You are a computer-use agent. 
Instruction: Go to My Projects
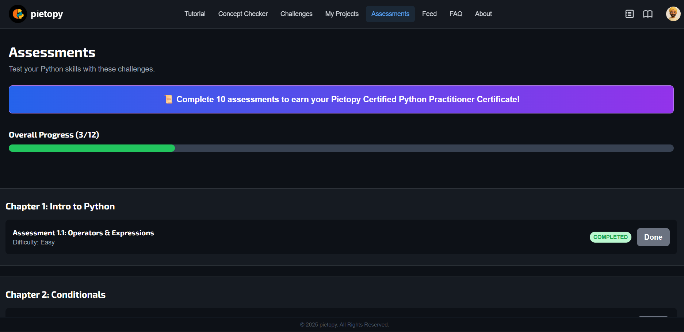(x=341, y=14)
